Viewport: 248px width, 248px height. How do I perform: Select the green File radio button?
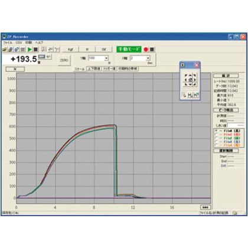(216, 138)
